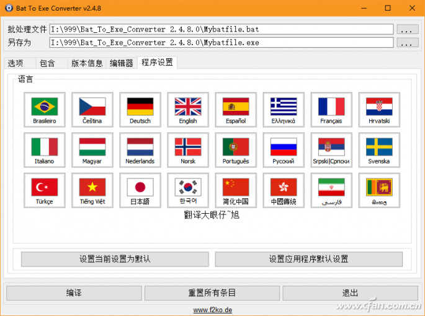Click the 退出 exit button

click(x=350, y=293)
